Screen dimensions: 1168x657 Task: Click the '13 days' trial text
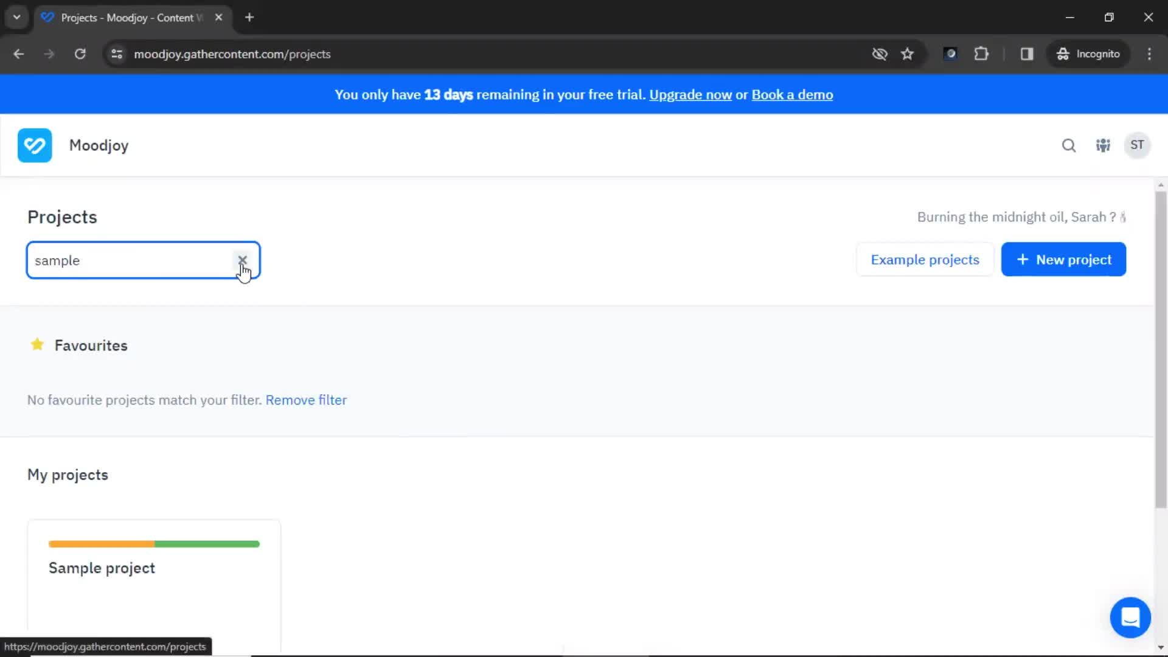448,95
